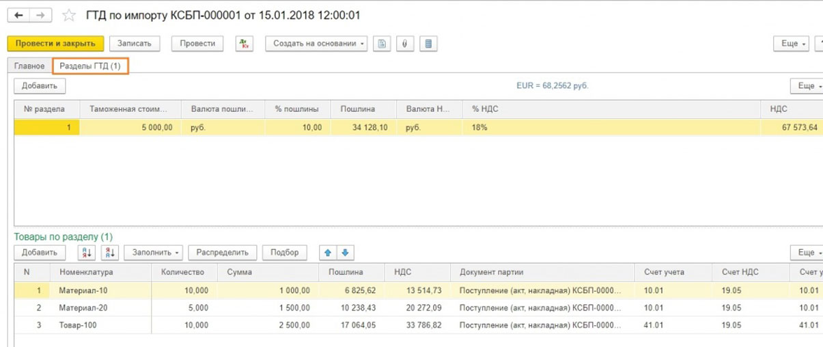Click the Распределить button
Image resolution: width=823 pixels, height=347 pixels.
pos(223,253)
